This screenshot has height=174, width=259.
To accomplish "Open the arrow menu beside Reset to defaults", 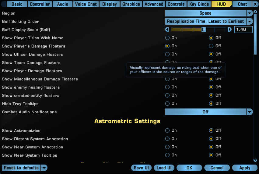I will point(44,168).
